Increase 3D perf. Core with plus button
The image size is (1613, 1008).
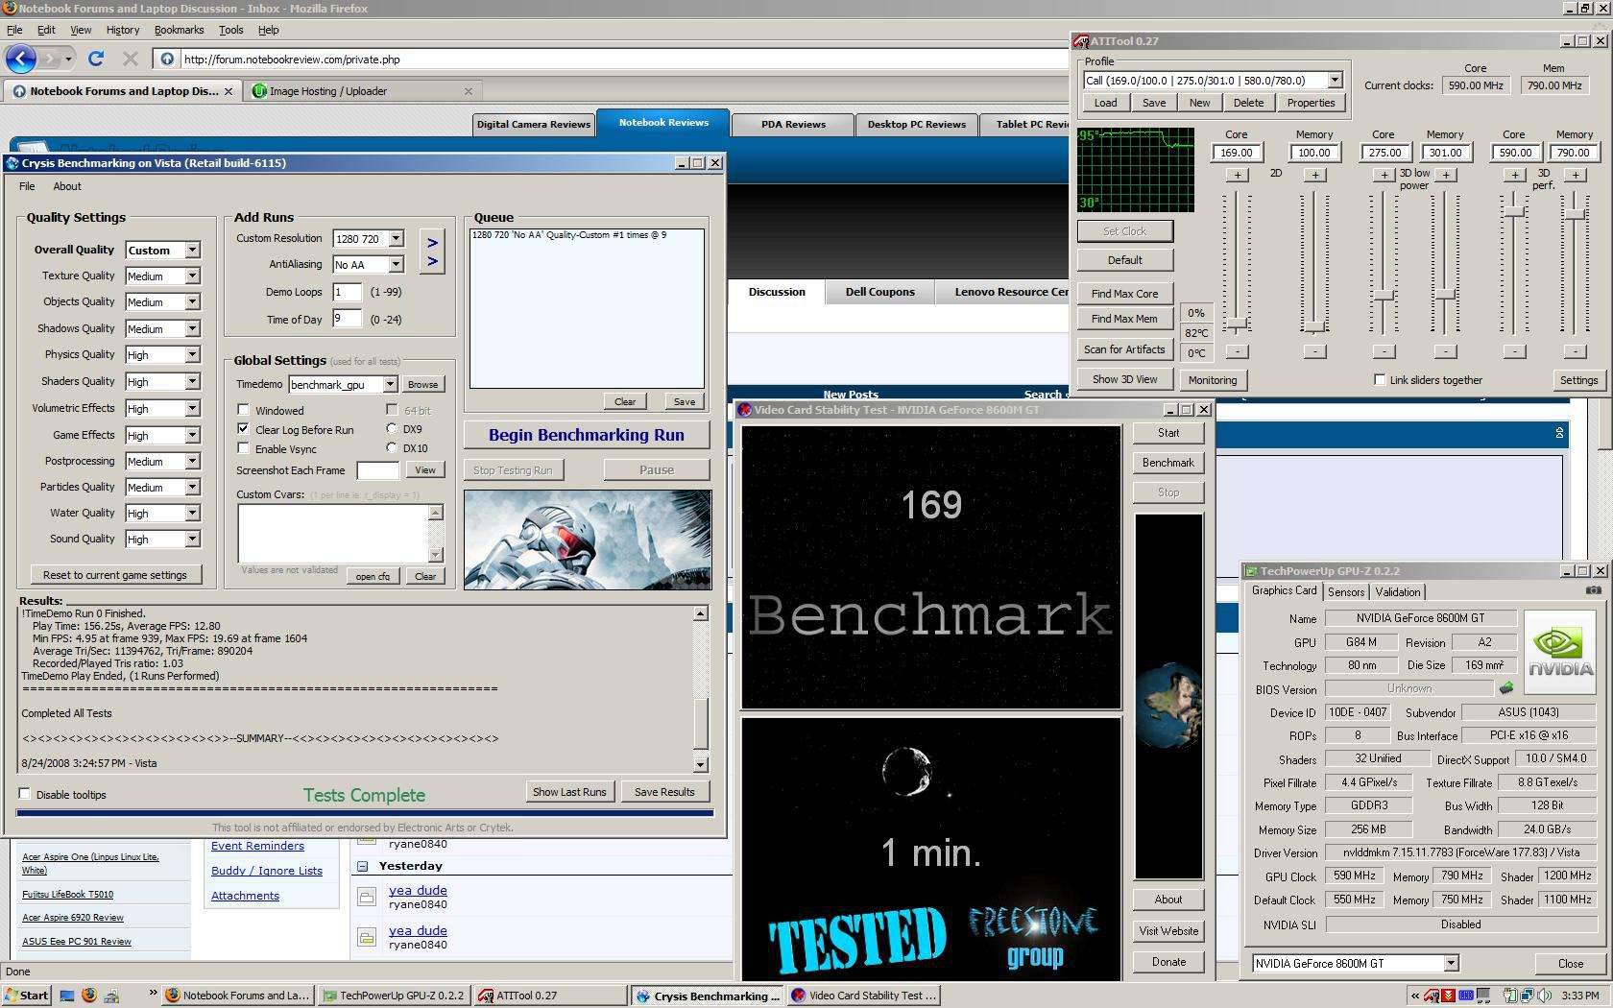pyautogui.click(x=1514, y=175)
